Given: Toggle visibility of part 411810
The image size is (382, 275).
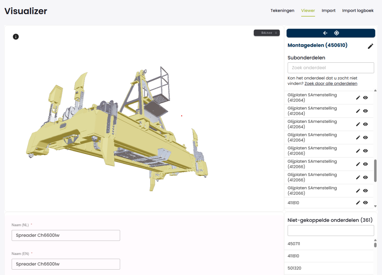Looking at the screenshot, I should (365, 203).
